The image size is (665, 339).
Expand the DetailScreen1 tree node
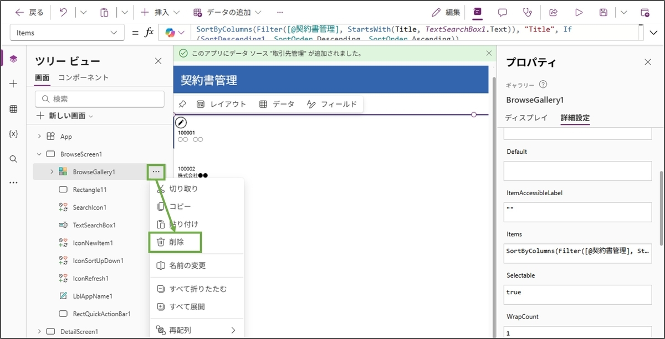39,331
